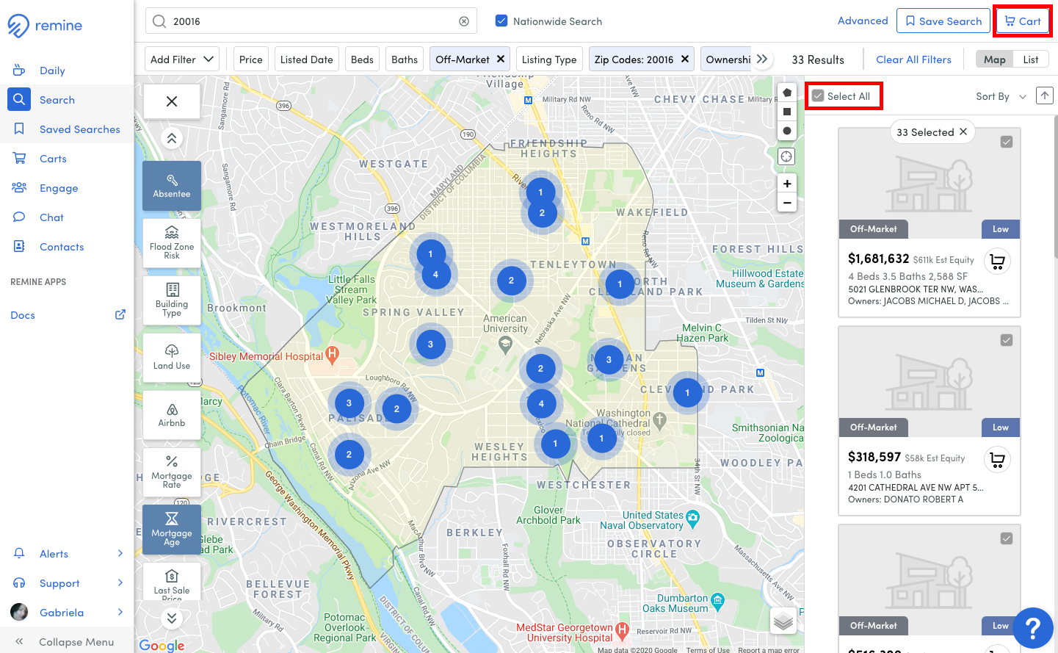Viewport: 1058px width, 653px height.
Task: Open the Baths filter
Action: coord(405,59)
